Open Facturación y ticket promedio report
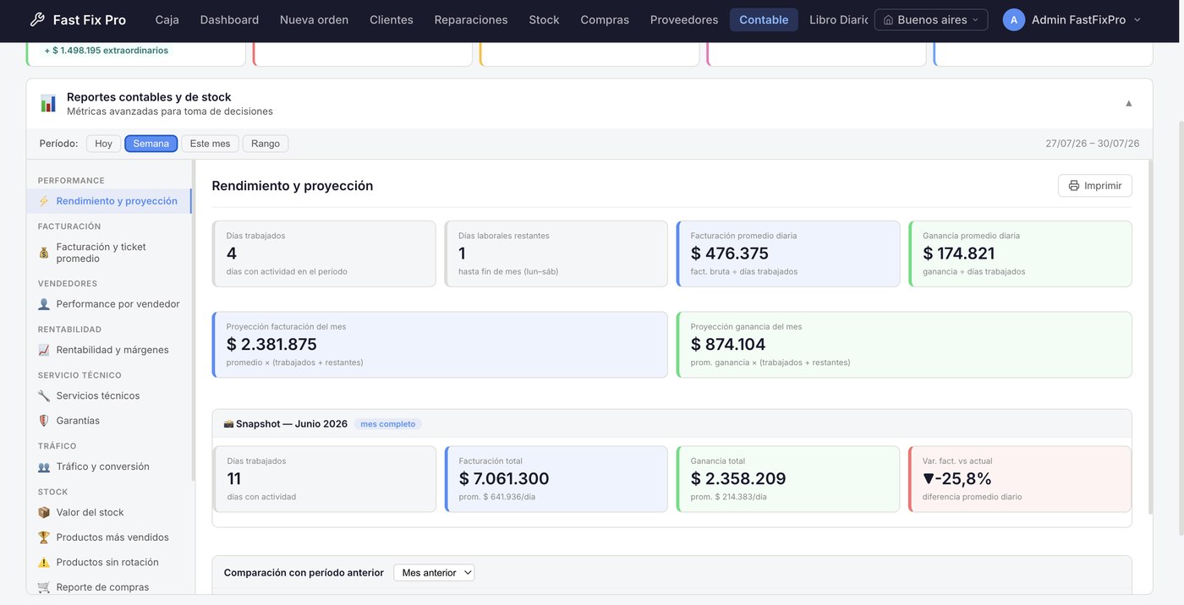This screenshot has height=605, width=1184. [108, 253]
